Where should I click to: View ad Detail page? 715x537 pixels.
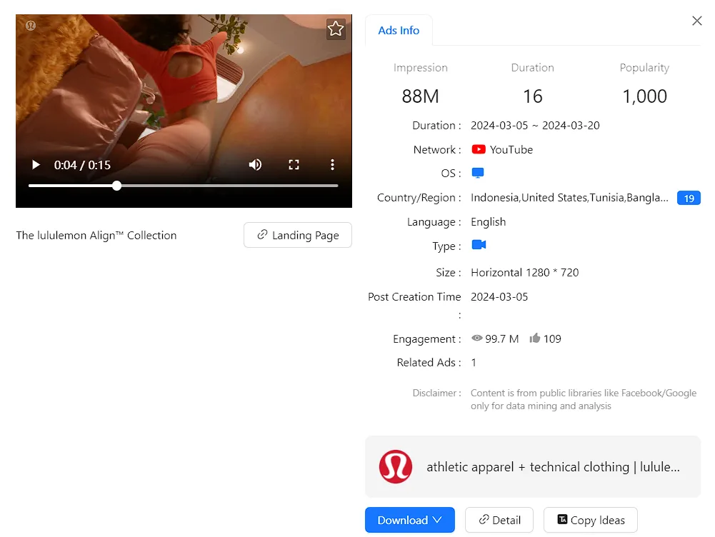tap(499, 520)
